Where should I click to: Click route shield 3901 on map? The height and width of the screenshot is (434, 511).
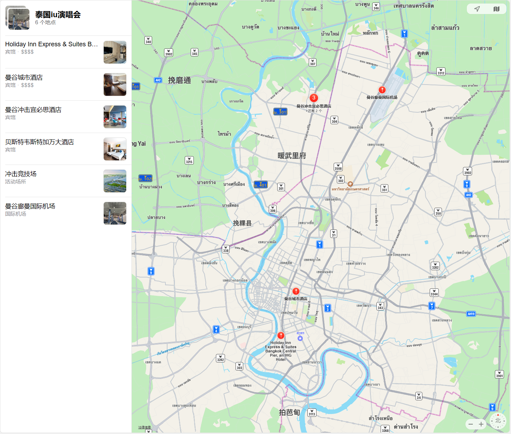click(499, 374)
